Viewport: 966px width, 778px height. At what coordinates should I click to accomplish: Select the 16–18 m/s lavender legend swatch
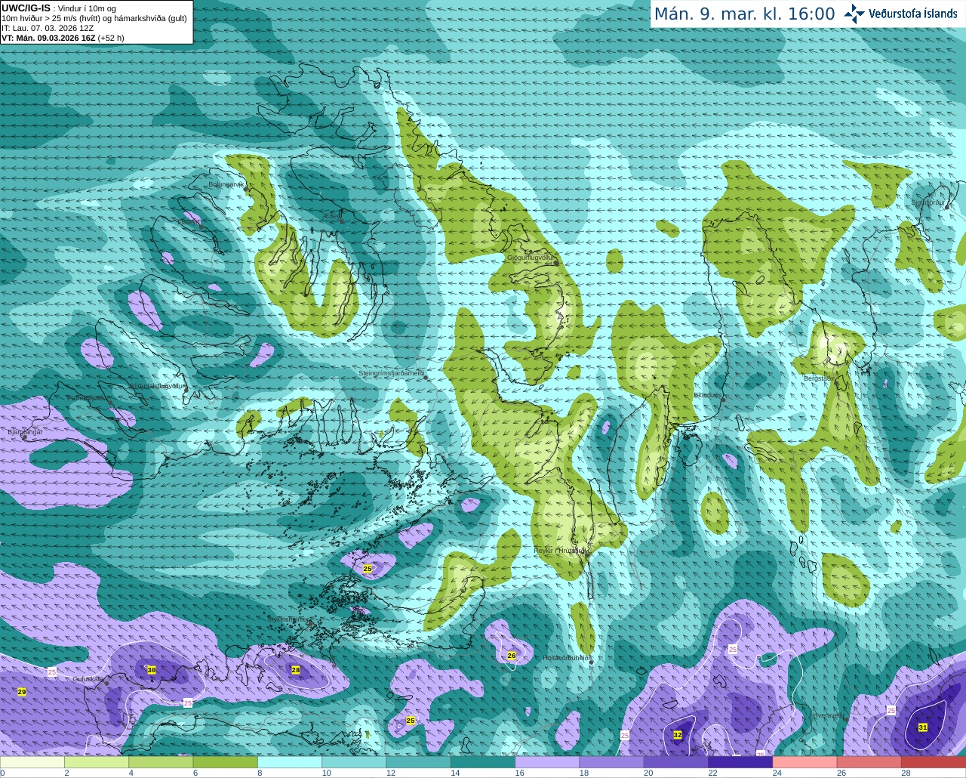(547, 762)
